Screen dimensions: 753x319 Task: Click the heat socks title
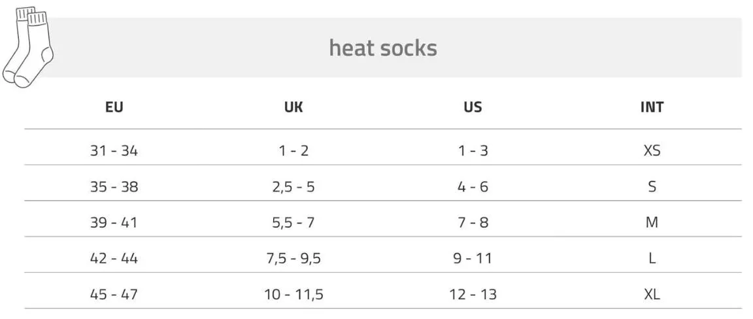(383, 48)
